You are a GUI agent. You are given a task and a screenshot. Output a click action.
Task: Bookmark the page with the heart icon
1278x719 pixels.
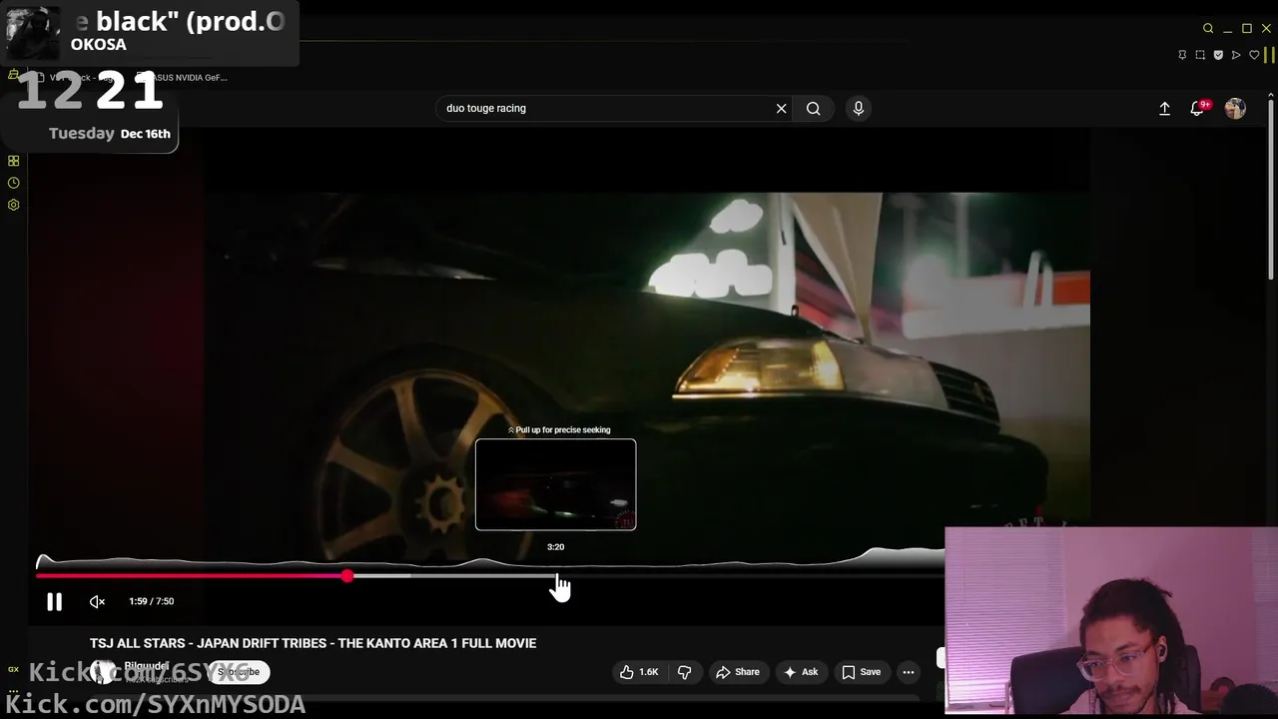click(1254, 55)
